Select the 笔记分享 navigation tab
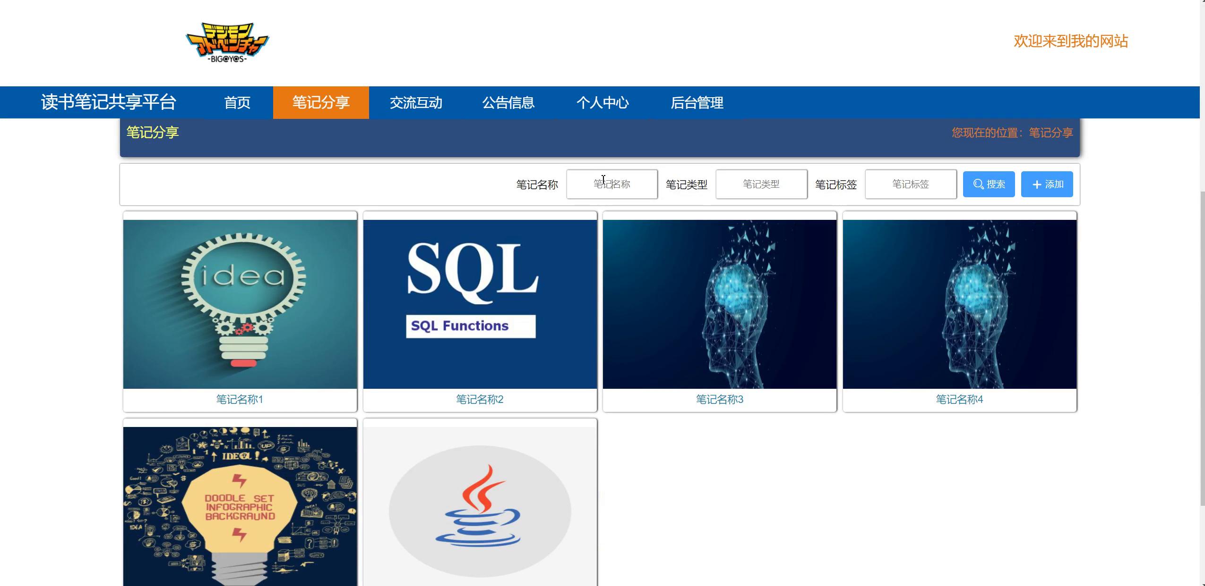 coord(321,102)
